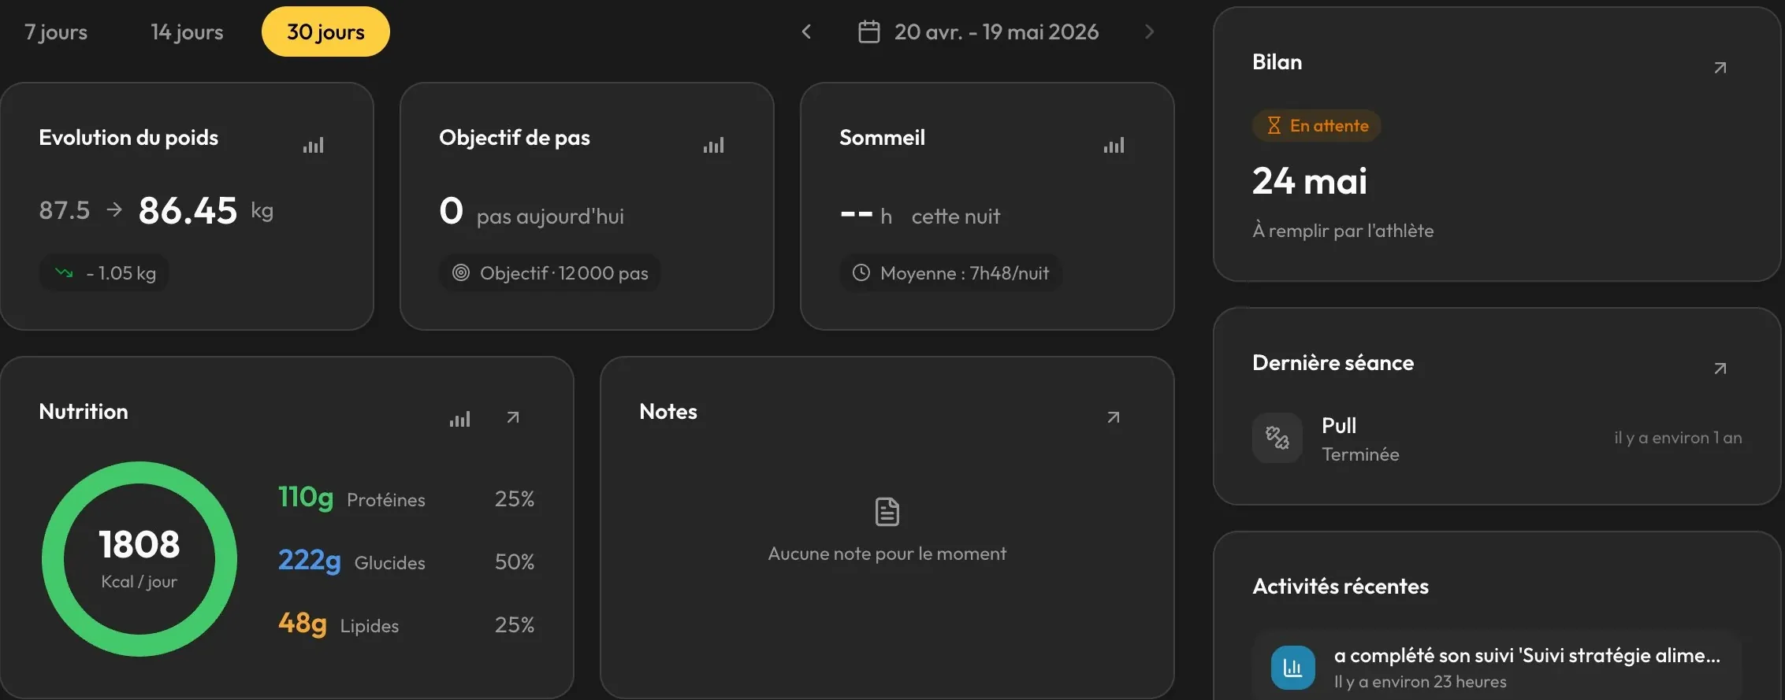Select the 30 jours tab
This screenshot has height=700, width=1785.
tap(325, 31)
